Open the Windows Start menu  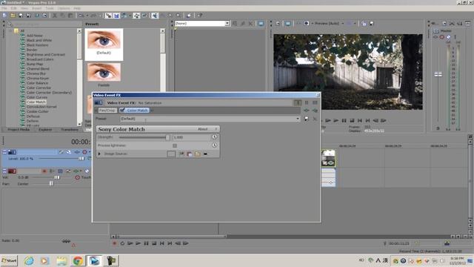[x=10, y=260]
